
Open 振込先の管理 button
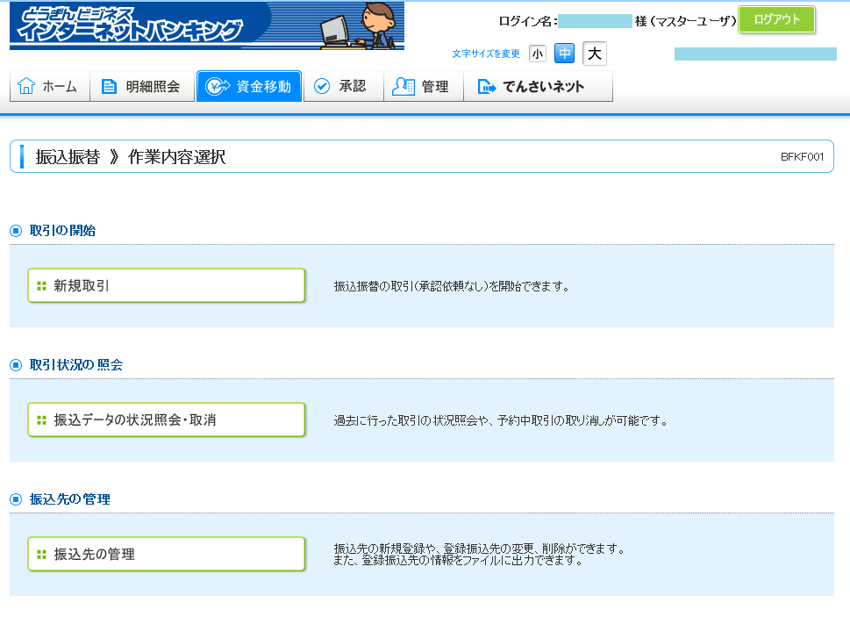pyautogui.click(x=166, y=554)
